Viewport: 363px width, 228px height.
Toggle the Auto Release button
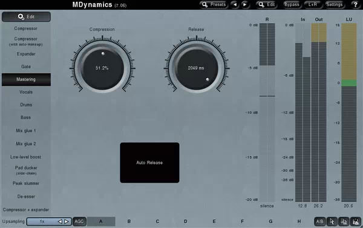pyautogui.click(x=149, y=163)
